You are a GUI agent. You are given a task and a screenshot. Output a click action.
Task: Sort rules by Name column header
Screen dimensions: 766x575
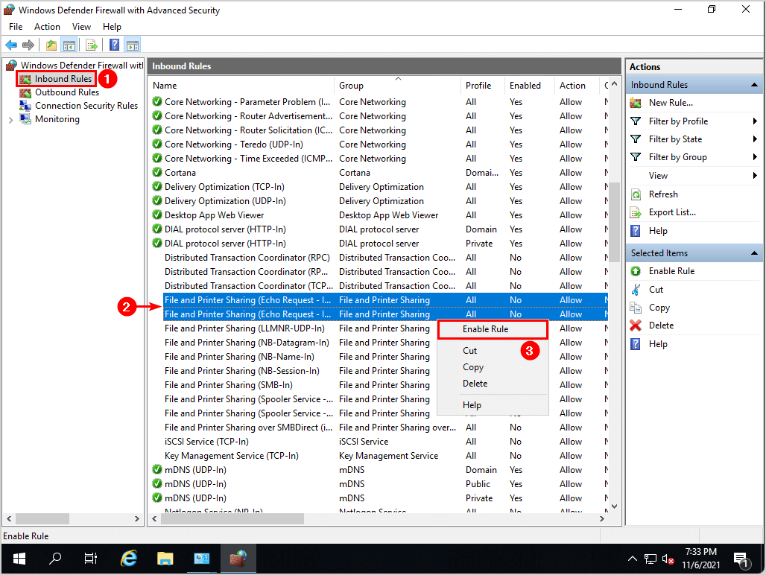[x=242, y=86]
